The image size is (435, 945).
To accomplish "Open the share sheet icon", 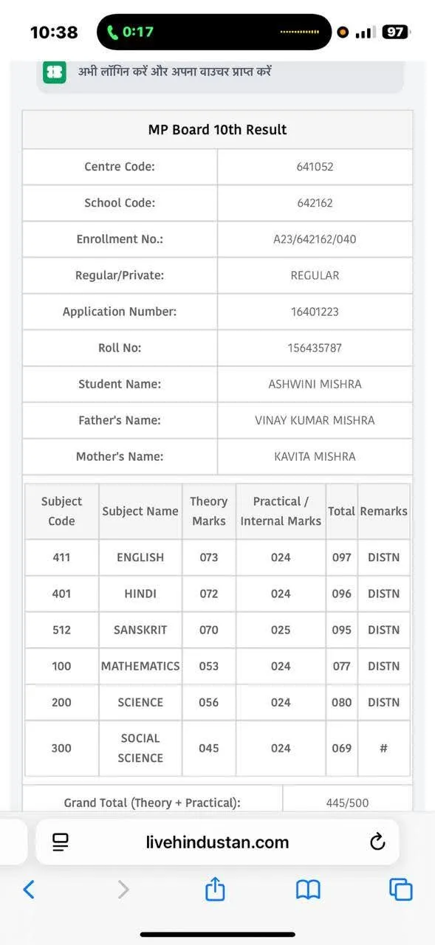I will (215, 888).
